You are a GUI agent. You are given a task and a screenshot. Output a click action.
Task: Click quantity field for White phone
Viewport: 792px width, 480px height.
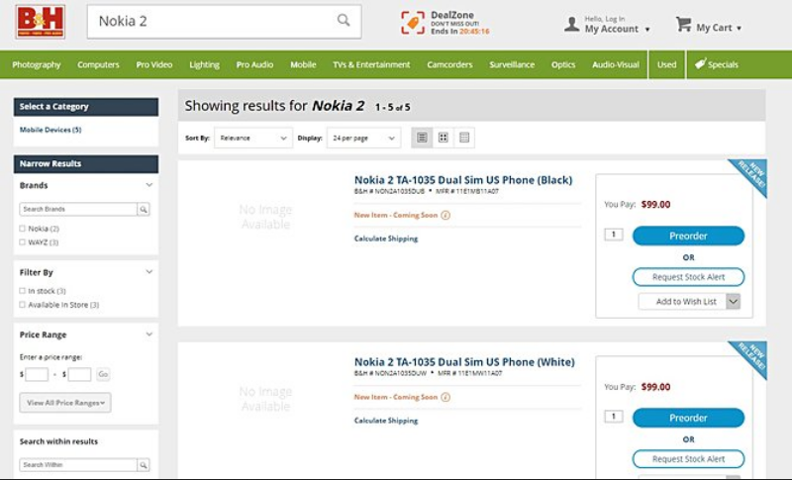[x=614, y=417]
